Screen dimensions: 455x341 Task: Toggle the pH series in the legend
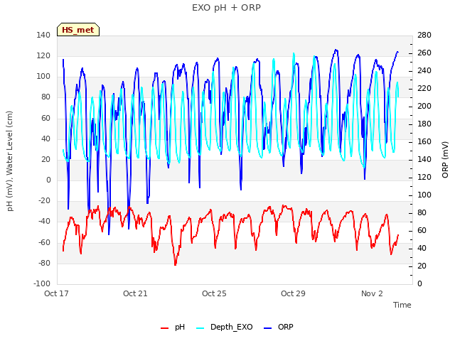[173, 327]
